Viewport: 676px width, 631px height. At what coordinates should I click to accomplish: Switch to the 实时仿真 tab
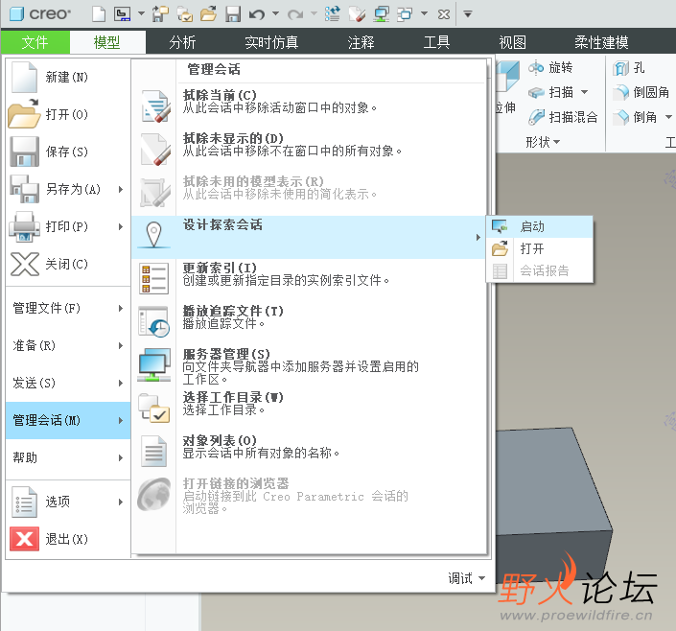[271, 42]
